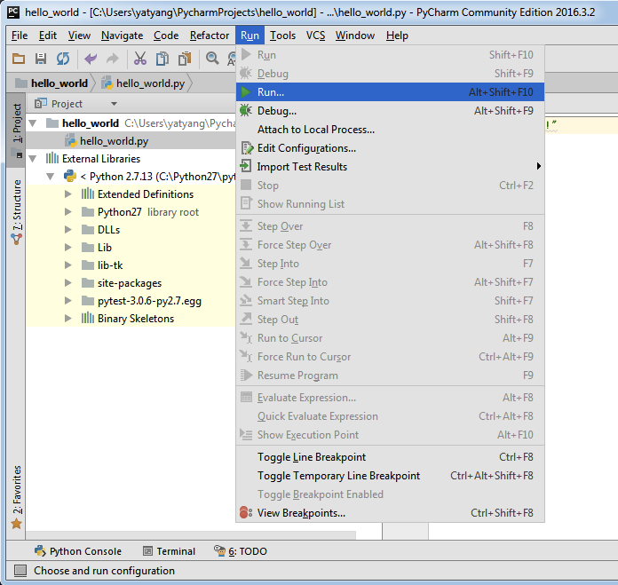Open View Breakpoints... entry

pos(390,513)
